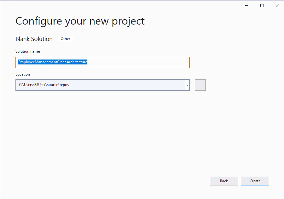
Task: Click the Location label text
Action: [22, 74]
